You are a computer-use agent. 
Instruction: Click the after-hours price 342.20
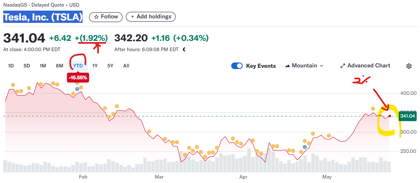(x=131, y=38)
